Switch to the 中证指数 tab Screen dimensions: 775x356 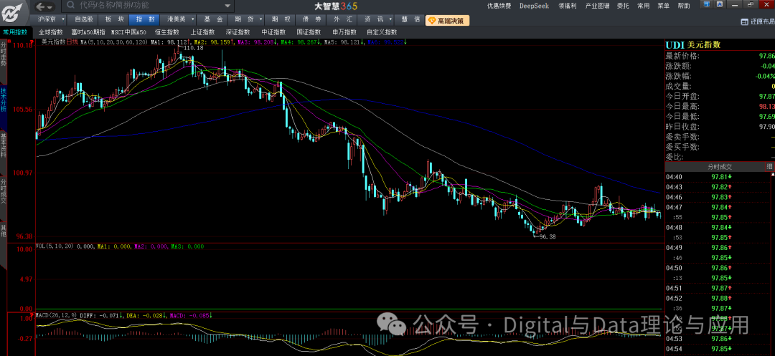pyautogui.click(x=274, y=32)
